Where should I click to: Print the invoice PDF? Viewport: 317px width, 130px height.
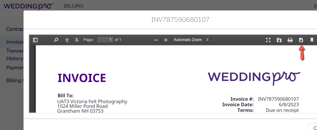click(x=290, y=40)
